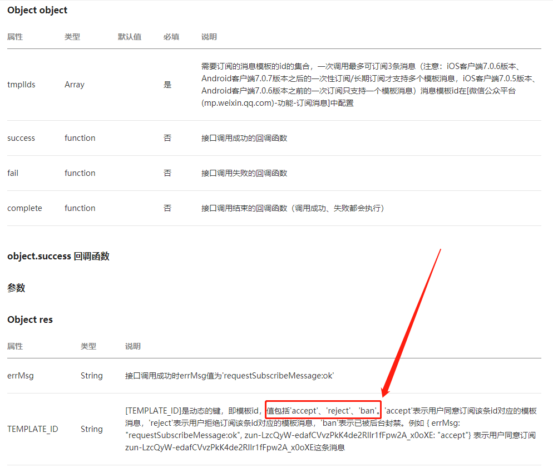Viewport: 553px width, 472px height.
Task: Click the 否 value in the success row
Action: [167, 138]
